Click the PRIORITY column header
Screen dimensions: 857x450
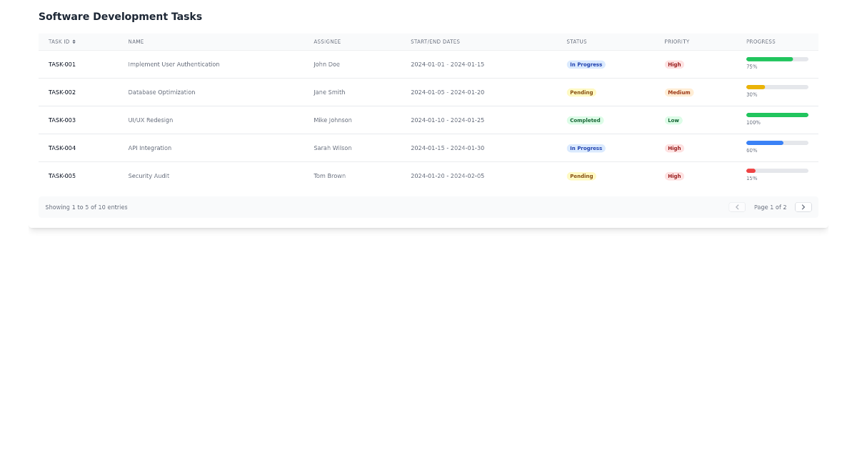point(676,41)
